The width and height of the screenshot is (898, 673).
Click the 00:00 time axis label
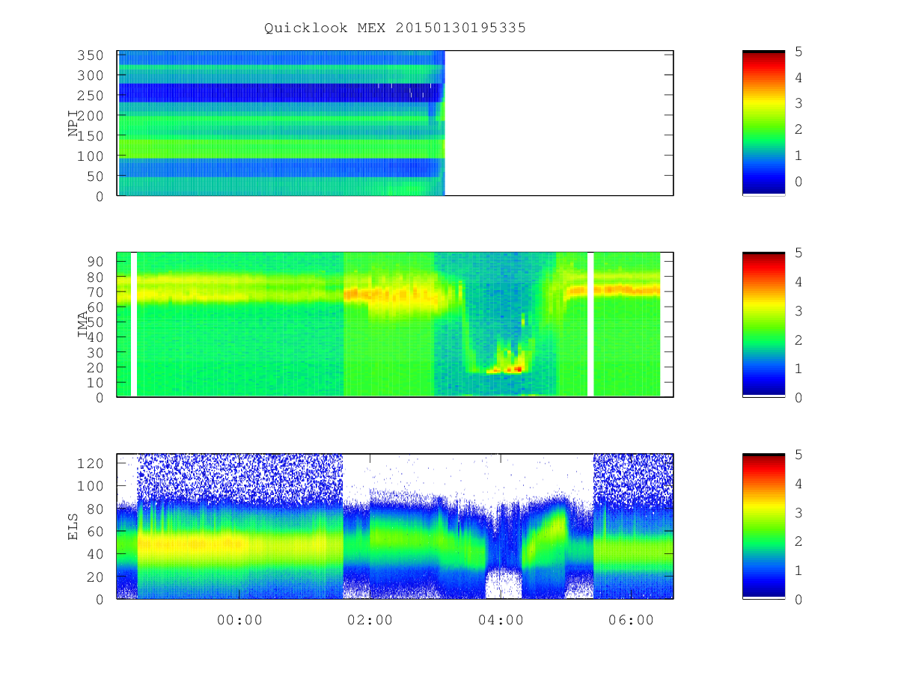coord(239,620)
